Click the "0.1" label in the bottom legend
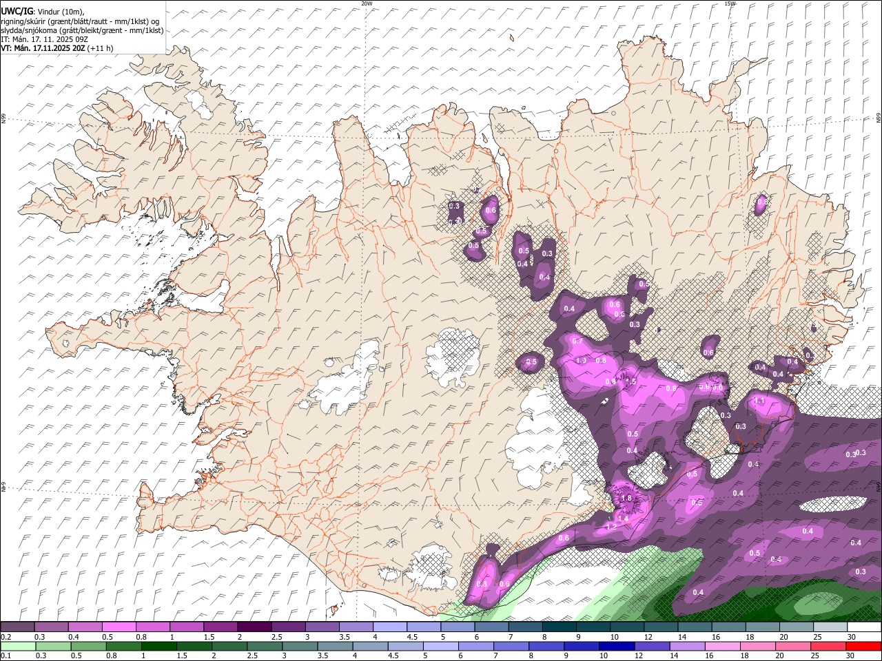 [8, 655]
